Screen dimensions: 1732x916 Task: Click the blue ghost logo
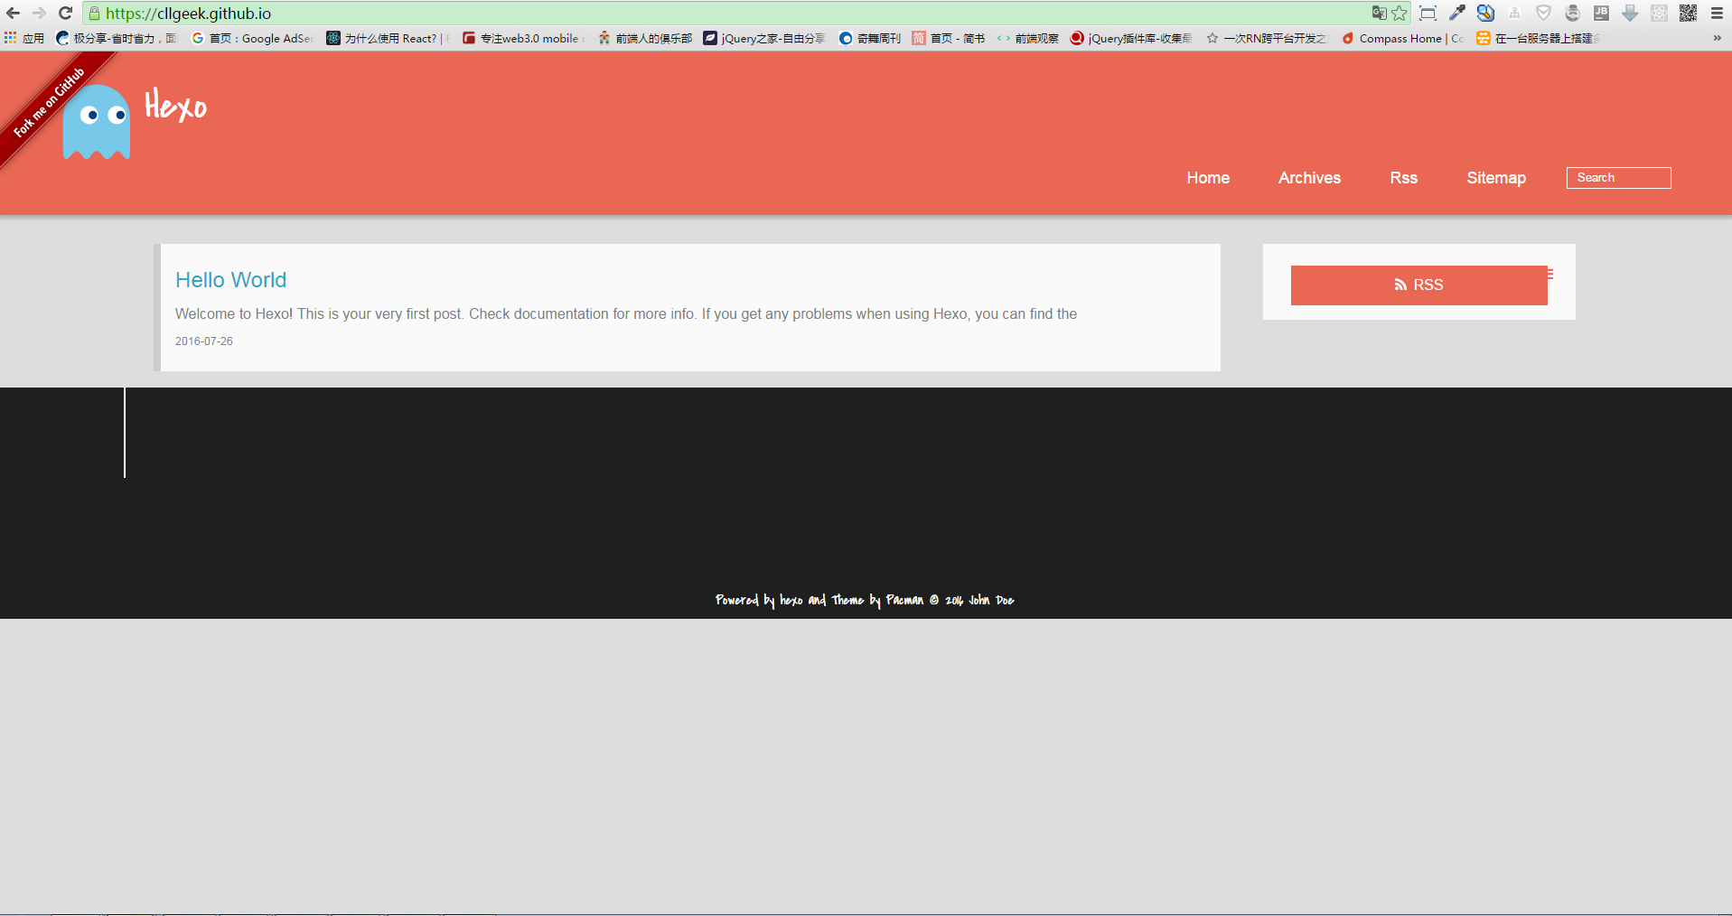pyautogui.click(x=97, y=122)
